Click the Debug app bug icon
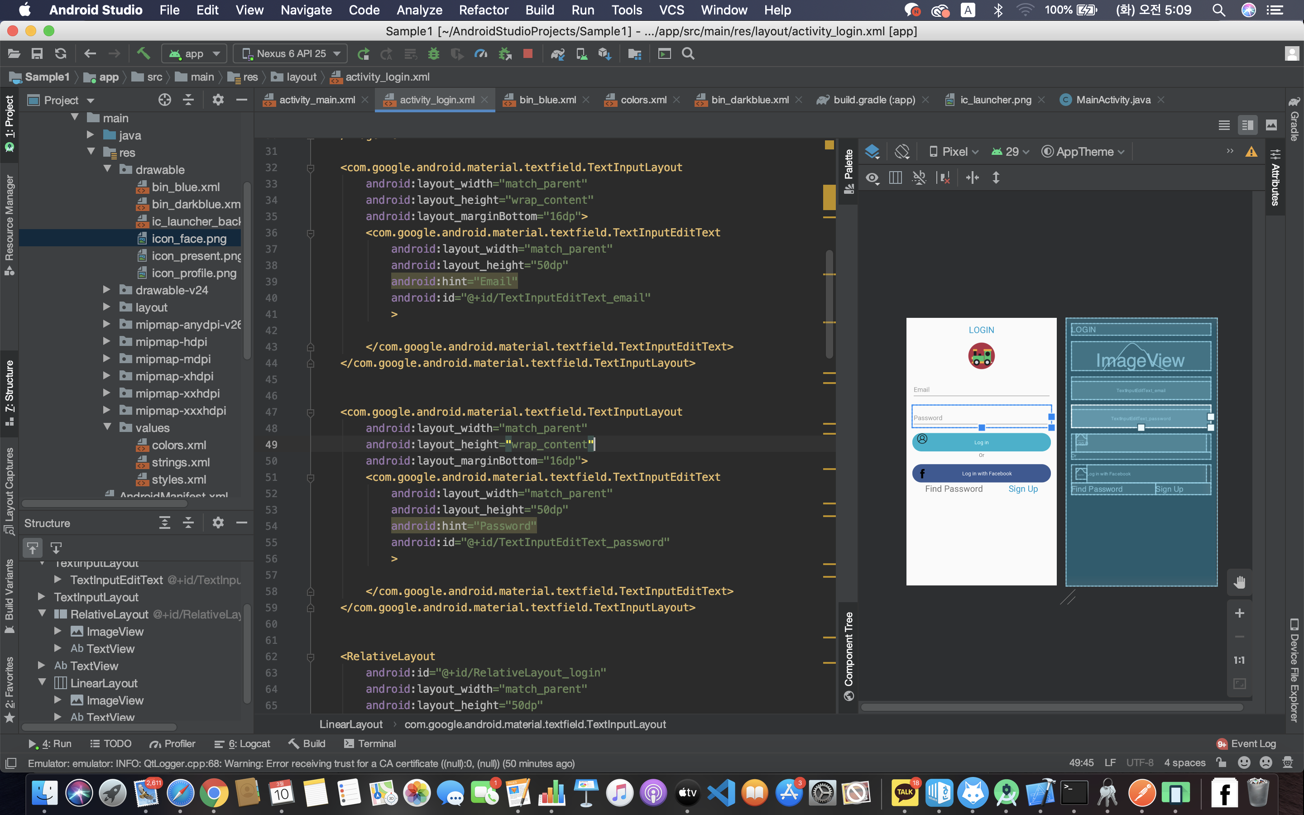 click(x=434, y=53)
